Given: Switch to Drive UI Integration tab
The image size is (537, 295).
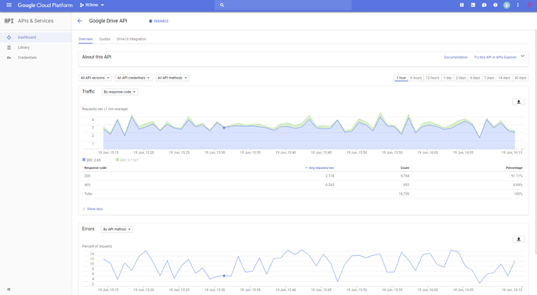Looking at the screenshot, I should [x=132, y=39].
